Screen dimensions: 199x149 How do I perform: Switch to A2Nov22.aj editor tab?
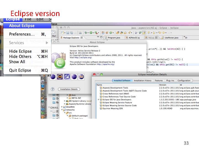(134, 38)
